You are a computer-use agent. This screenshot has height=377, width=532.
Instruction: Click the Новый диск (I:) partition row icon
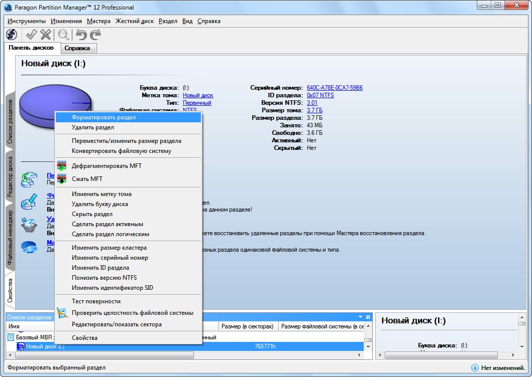tap(21, 346)
